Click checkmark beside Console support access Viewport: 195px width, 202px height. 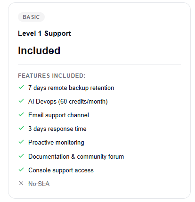tap(21, 170)
